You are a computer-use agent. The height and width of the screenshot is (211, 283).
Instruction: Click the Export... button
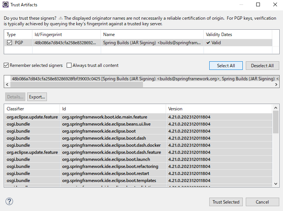click(37, 97)
